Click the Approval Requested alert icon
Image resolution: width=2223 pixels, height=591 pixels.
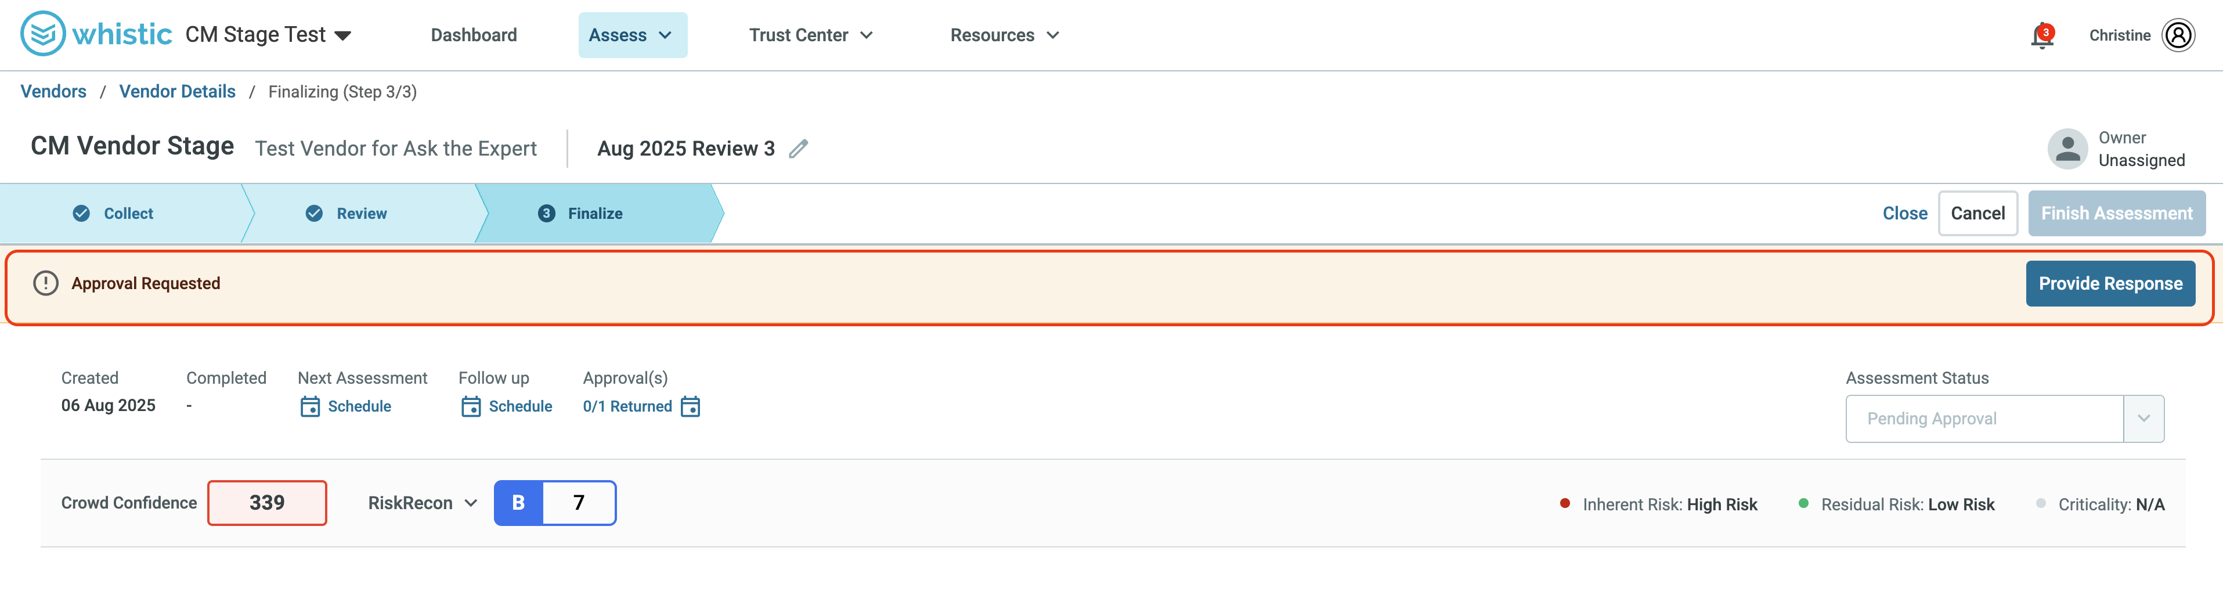(46, 283)
